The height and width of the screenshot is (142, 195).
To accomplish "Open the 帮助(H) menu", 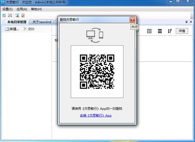I will point(36,9).
